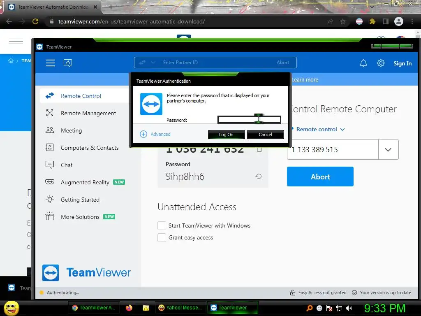This screenshot has width=421, height=316.
Task: Click the Chat bubble icon
Action: pos(50,165)
